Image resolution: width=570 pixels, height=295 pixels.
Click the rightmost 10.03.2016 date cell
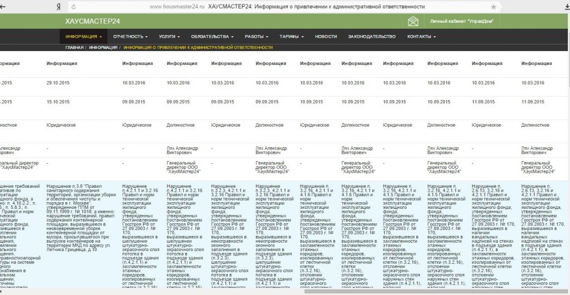533,83
